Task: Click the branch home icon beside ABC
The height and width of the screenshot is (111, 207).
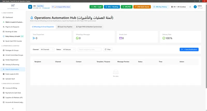Action: pos(30,7)
